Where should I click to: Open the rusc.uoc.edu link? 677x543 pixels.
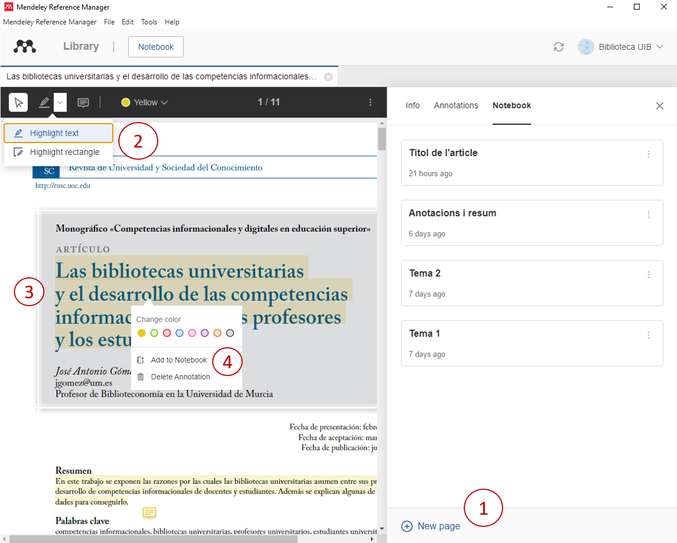62,186
